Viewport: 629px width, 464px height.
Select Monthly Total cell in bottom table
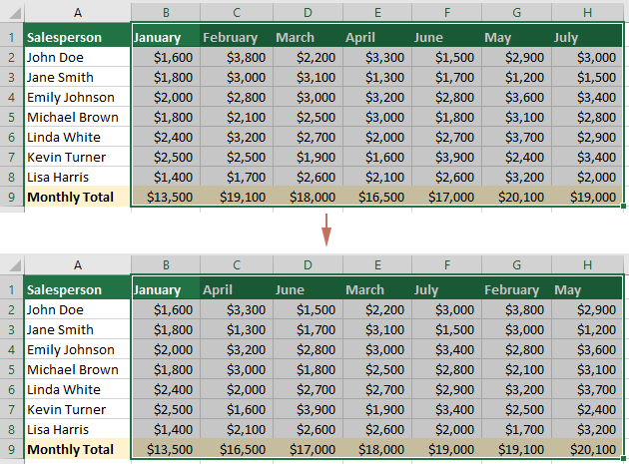(78, 449)
